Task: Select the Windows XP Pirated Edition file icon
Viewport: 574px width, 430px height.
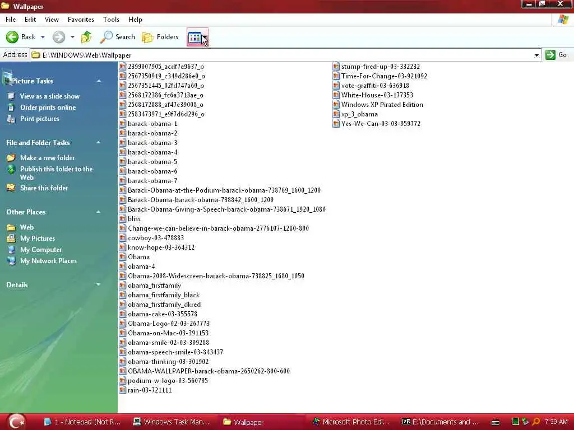Action: coord(336,105)
